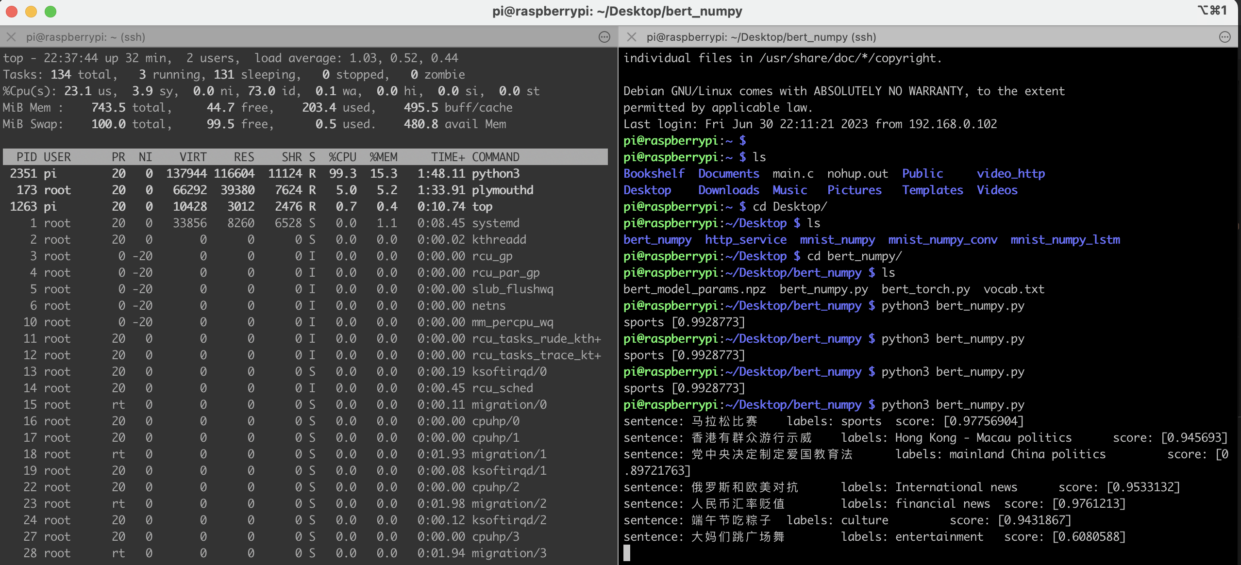This screenshot has height=565, width=1241.
Task: Click the kthreadd process row
Action: [x=305, y=240]
